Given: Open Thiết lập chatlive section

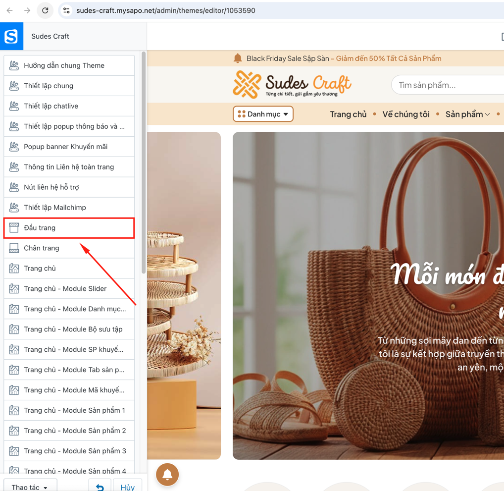Looking at the screenshot, I should pyautogui.click(x=69, y=106).
